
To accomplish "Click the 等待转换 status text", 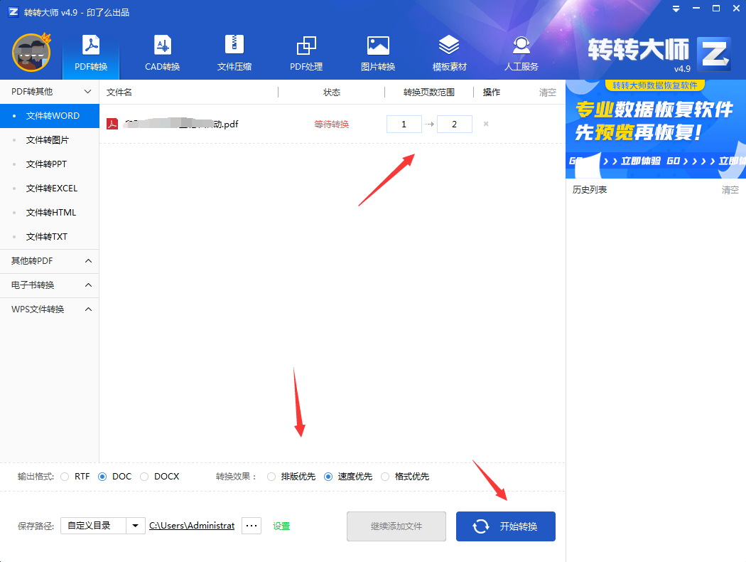I will pos(332,124).
